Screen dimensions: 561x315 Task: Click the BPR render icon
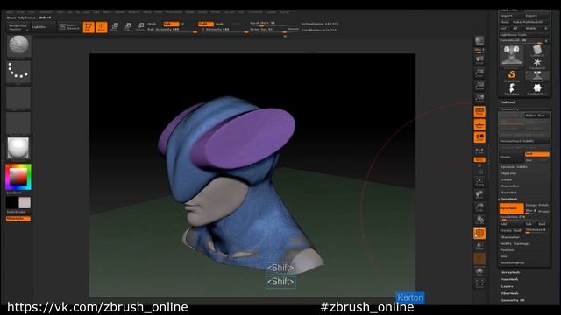point(479,41)
